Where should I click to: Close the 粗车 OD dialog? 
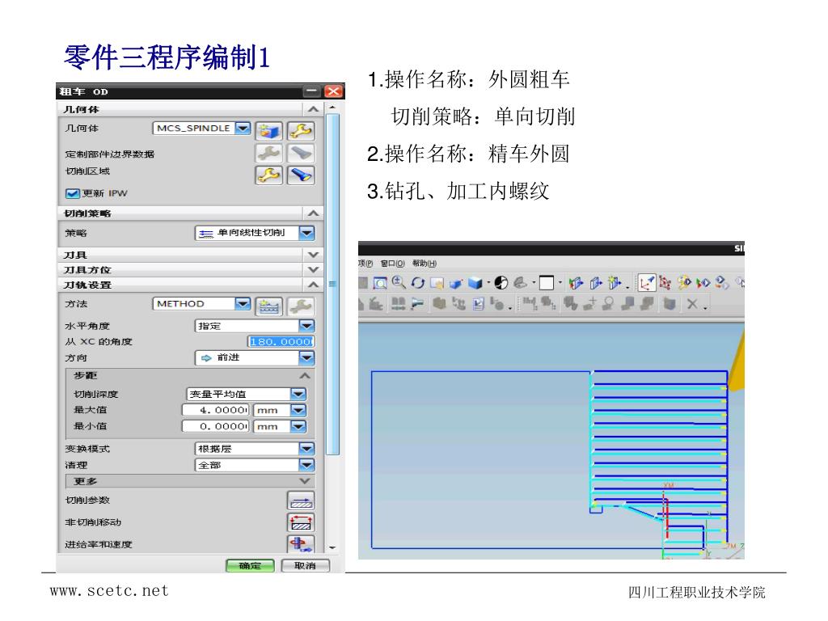click(333, 91)
